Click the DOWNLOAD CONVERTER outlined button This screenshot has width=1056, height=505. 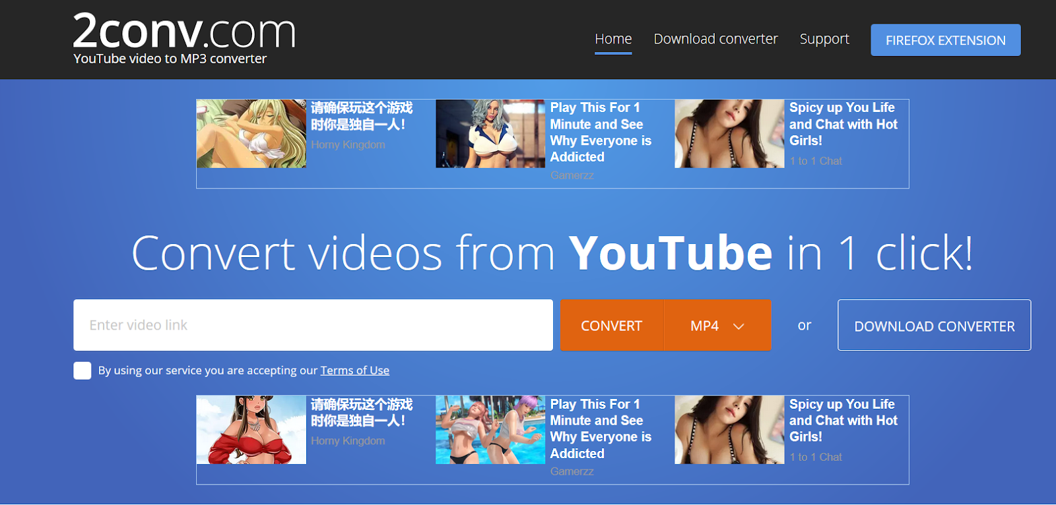pos(935,326)
